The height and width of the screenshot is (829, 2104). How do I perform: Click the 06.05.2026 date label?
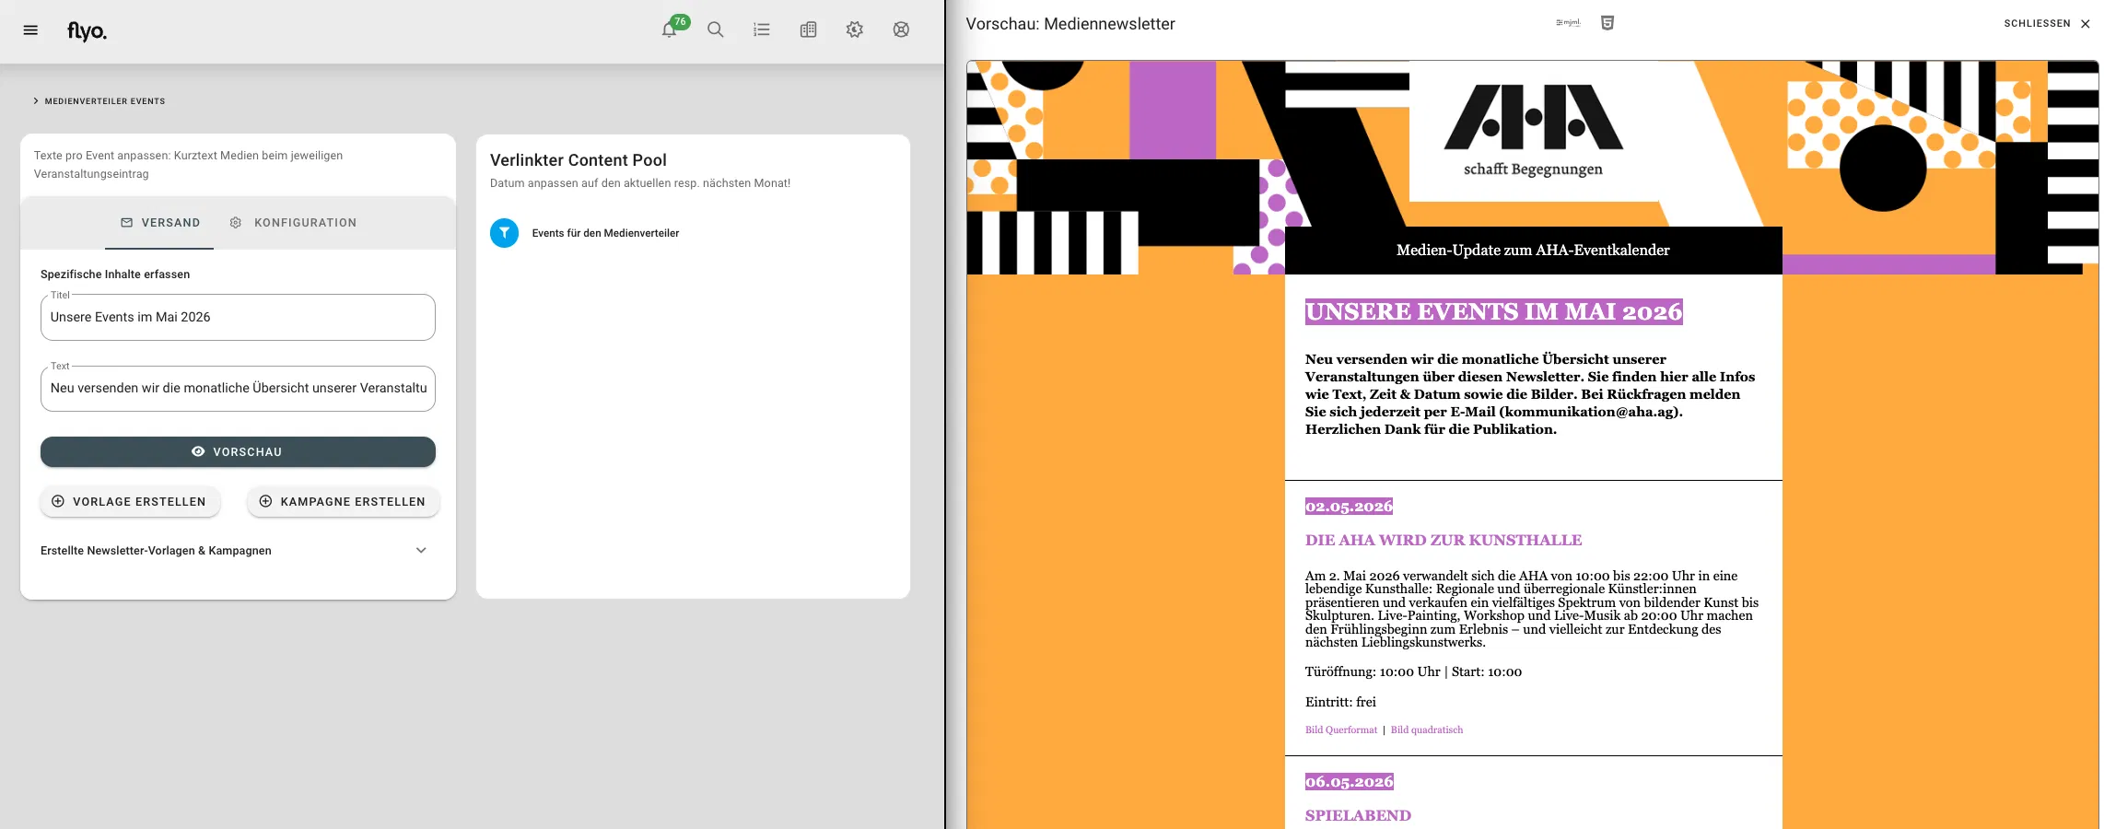pos(1350,782)
